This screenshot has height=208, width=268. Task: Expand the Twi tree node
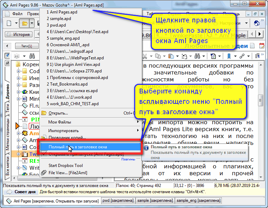(x=18, y=154)
